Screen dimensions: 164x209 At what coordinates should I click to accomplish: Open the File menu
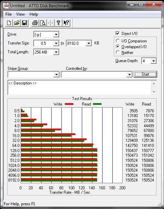click(x=8, y=14)
